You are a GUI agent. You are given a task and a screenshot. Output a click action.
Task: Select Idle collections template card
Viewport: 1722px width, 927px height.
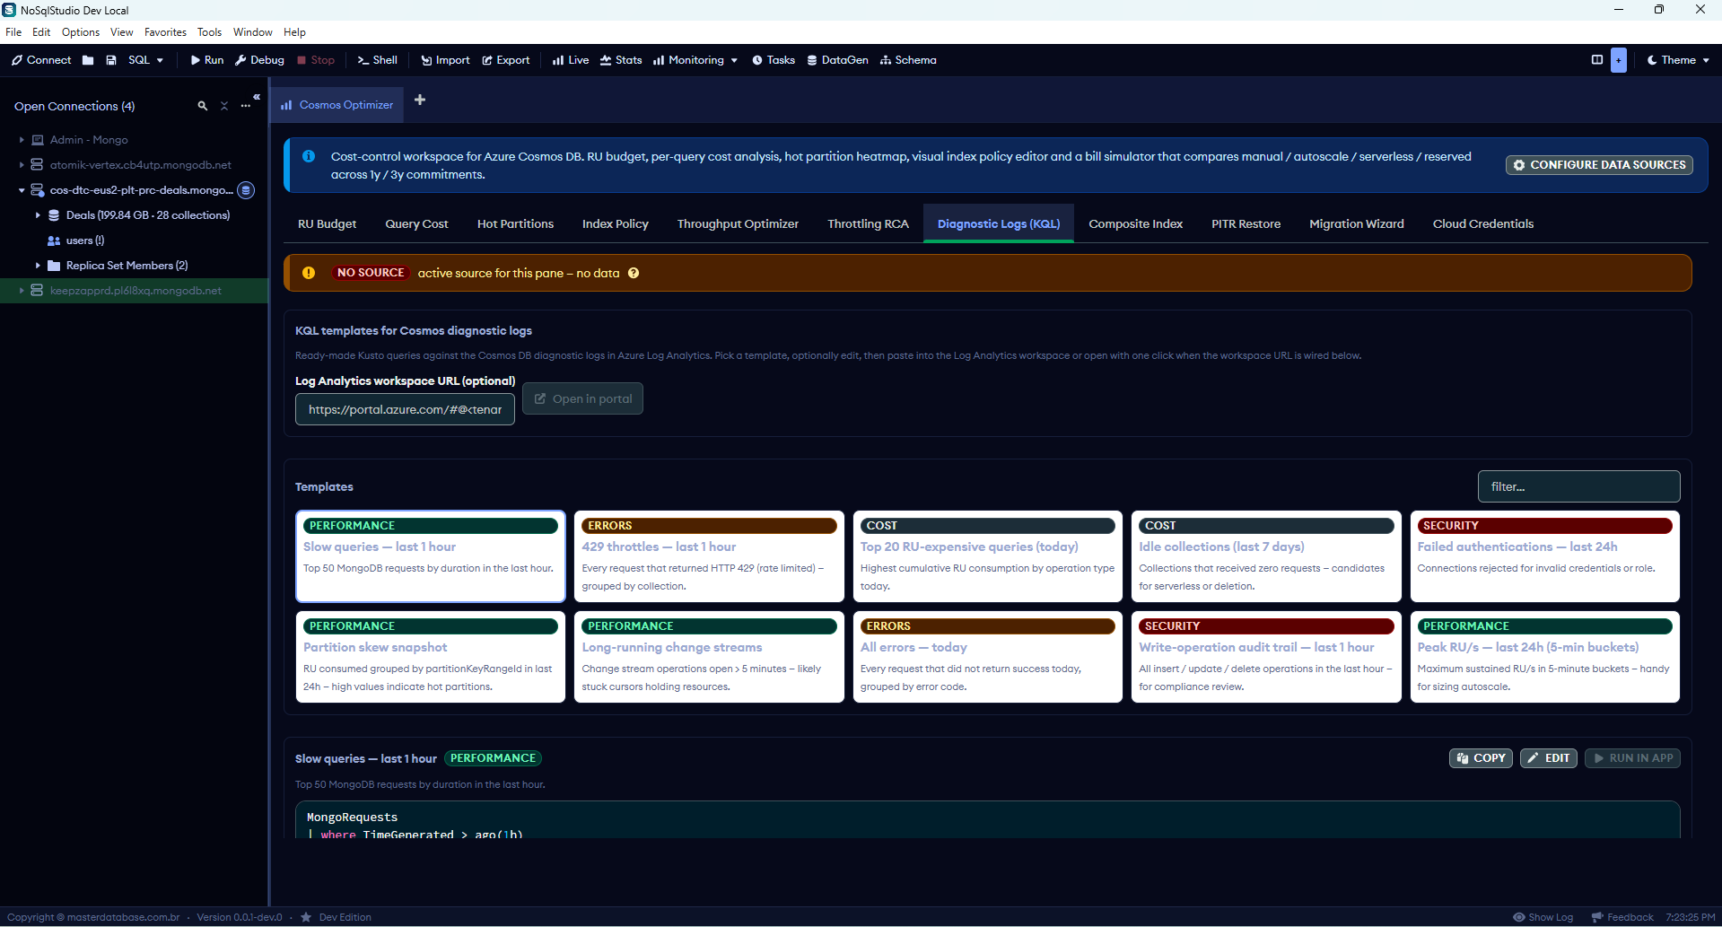pos(1266,556)
